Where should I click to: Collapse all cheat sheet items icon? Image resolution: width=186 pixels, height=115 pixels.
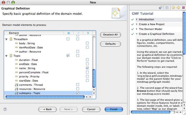click(167, 8)
